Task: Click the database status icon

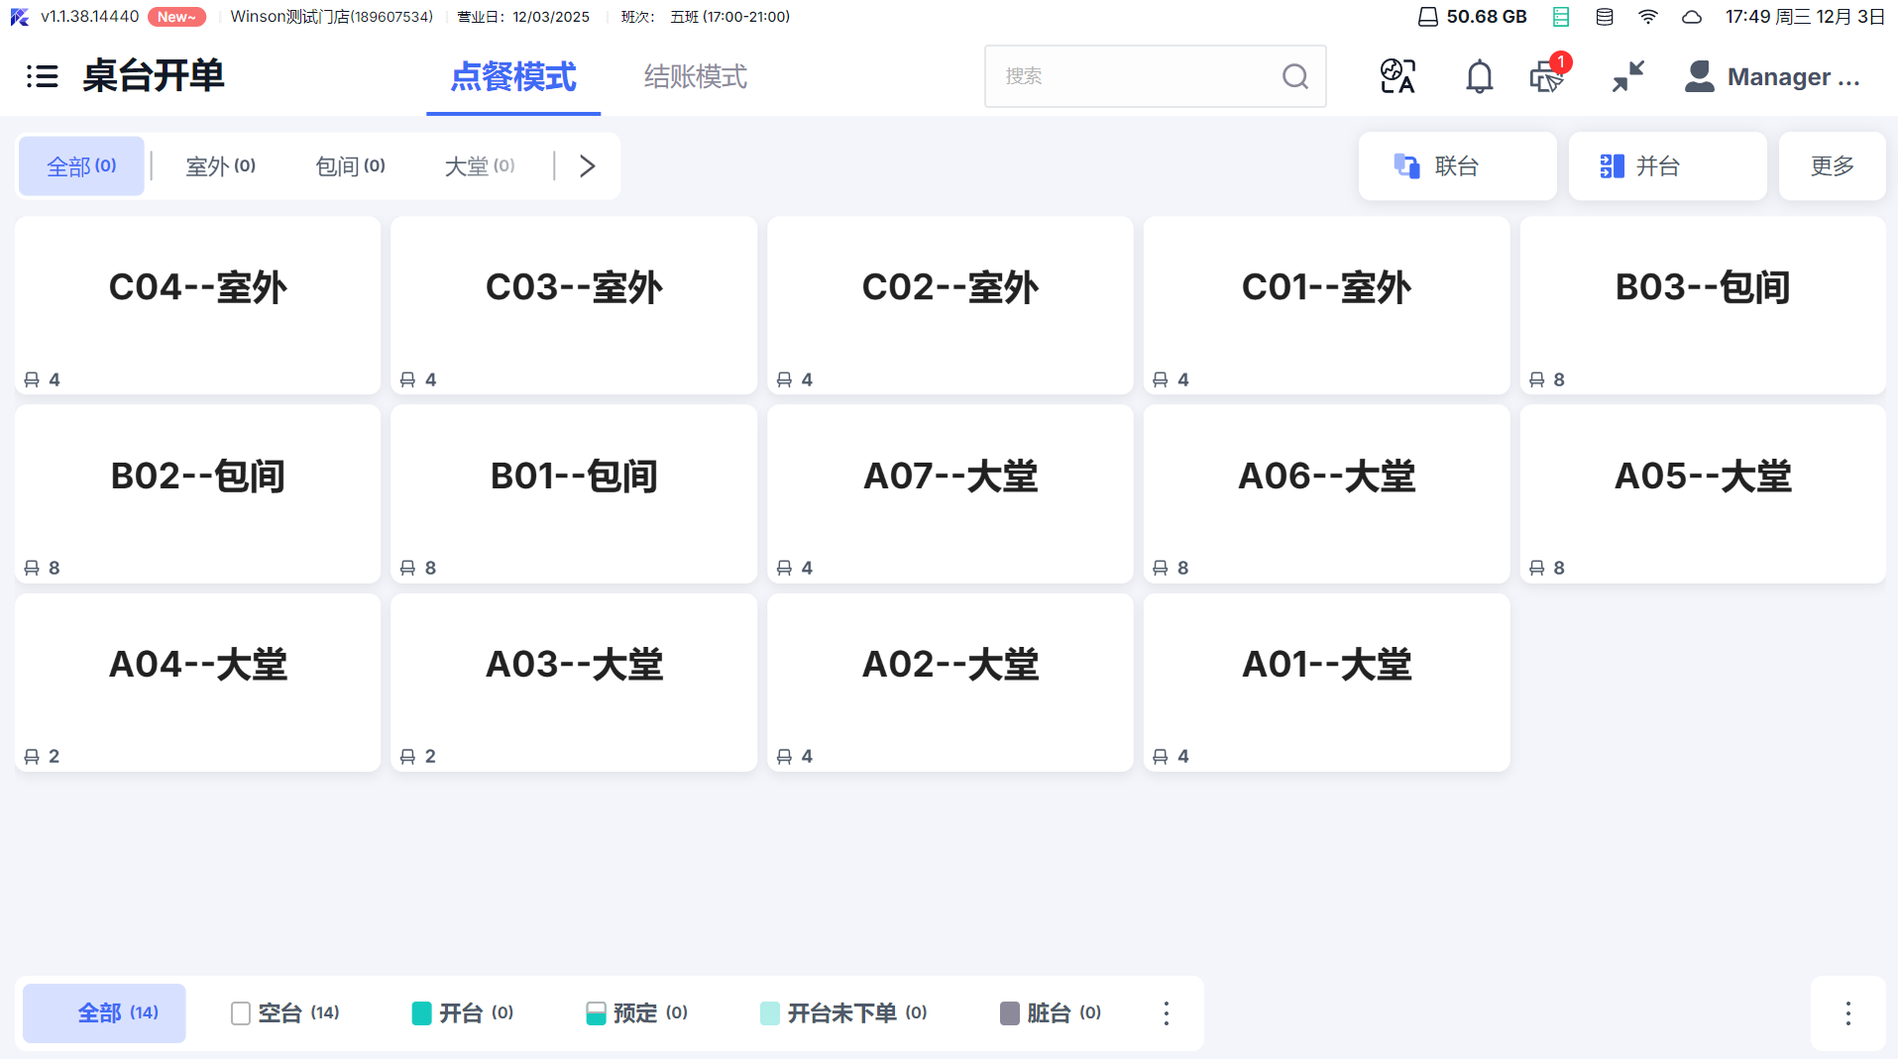Action: point(1605,17)
